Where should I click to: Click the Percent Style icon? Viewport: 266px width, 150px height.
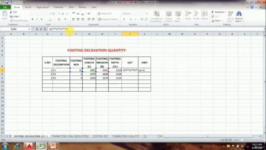(131, 19)
